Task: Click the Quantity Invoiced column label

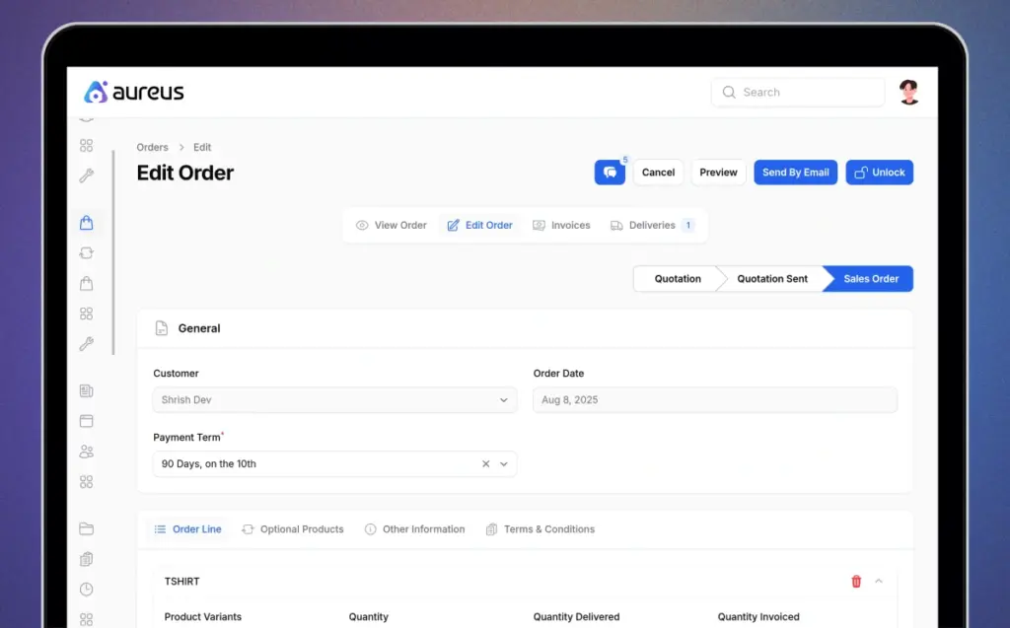Action: [758, 617]
